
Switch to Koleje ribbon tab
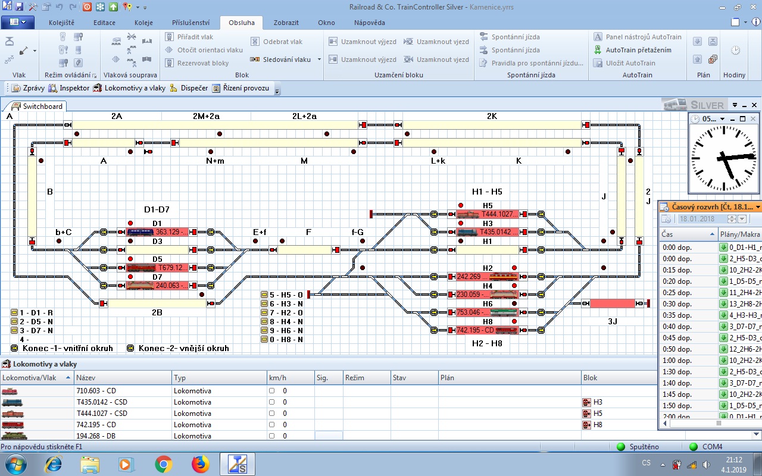[143, 23]
